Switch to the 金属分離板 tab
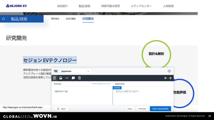This screenshot has height=120, width=214. click(x=71, y=19)
